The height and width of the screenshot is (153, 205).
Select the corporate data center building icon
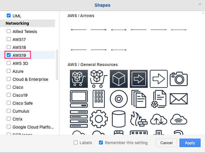(99, 99)
